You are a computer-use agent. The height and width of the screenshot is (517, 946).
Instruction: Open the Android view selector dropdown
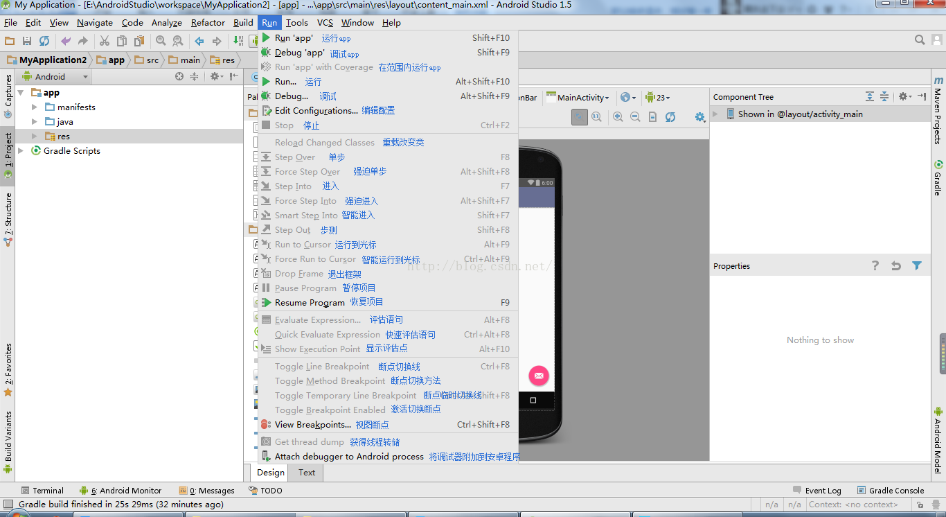pyautogui.click(x=55, y=77)
